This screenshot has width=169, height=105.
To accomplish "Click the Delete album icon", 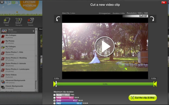I will (x=31, y=22).
